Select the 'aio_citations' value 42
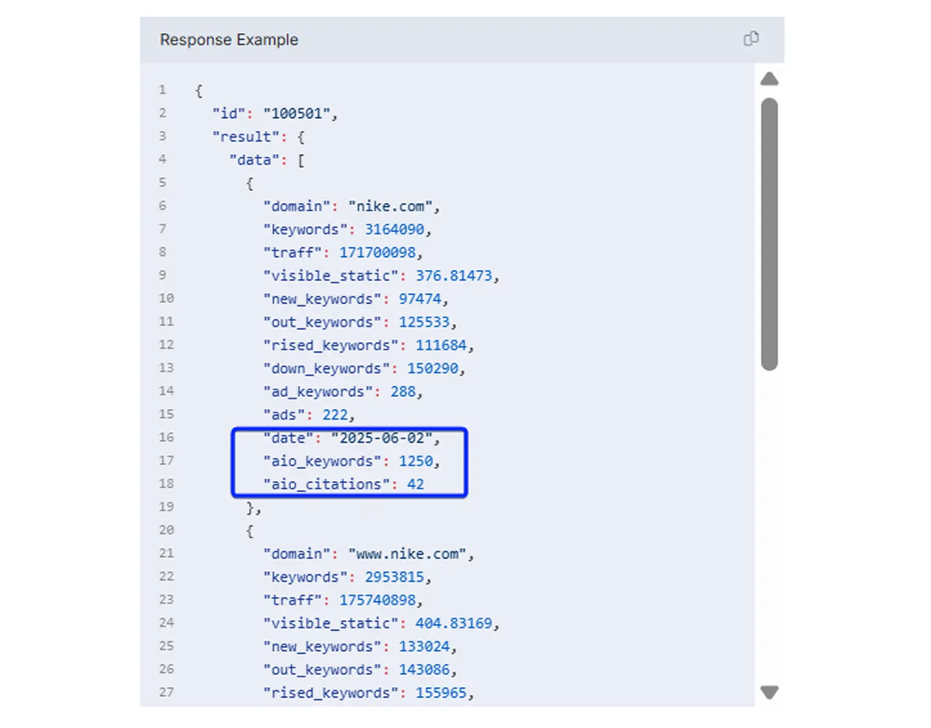Image resolution: width=931 pixels, height=728 pixels. 416,484
